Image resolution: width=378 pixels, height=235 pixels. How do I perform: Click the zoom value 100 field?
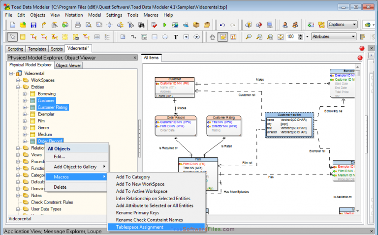(x=291, y=36)
